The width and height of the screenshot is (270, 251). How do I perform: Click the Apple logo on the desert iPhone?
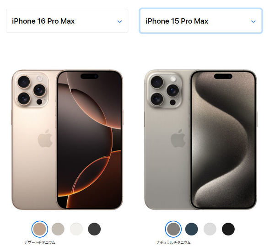click(45, 139)
